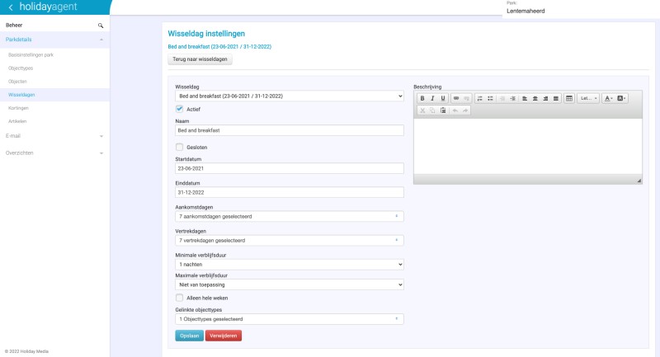Expand the E-mail menu section
The height and width of the screenshot is (357, 660).
pos(54,136)
